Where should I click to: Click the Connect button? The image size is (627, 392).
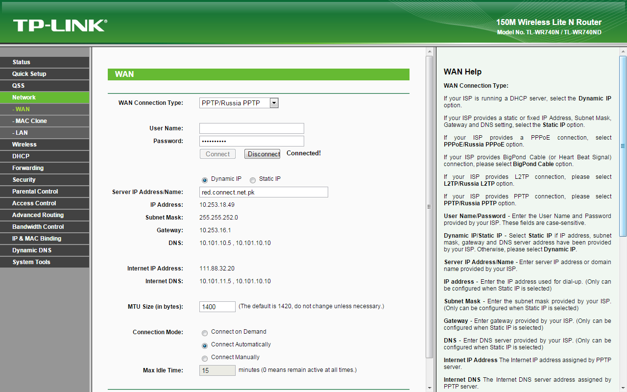pyautogui.click(x=217, y=153)
